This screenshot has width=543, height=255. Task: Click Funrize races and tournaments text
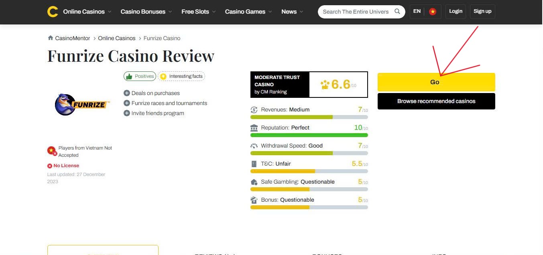click(x=169, y=103)
